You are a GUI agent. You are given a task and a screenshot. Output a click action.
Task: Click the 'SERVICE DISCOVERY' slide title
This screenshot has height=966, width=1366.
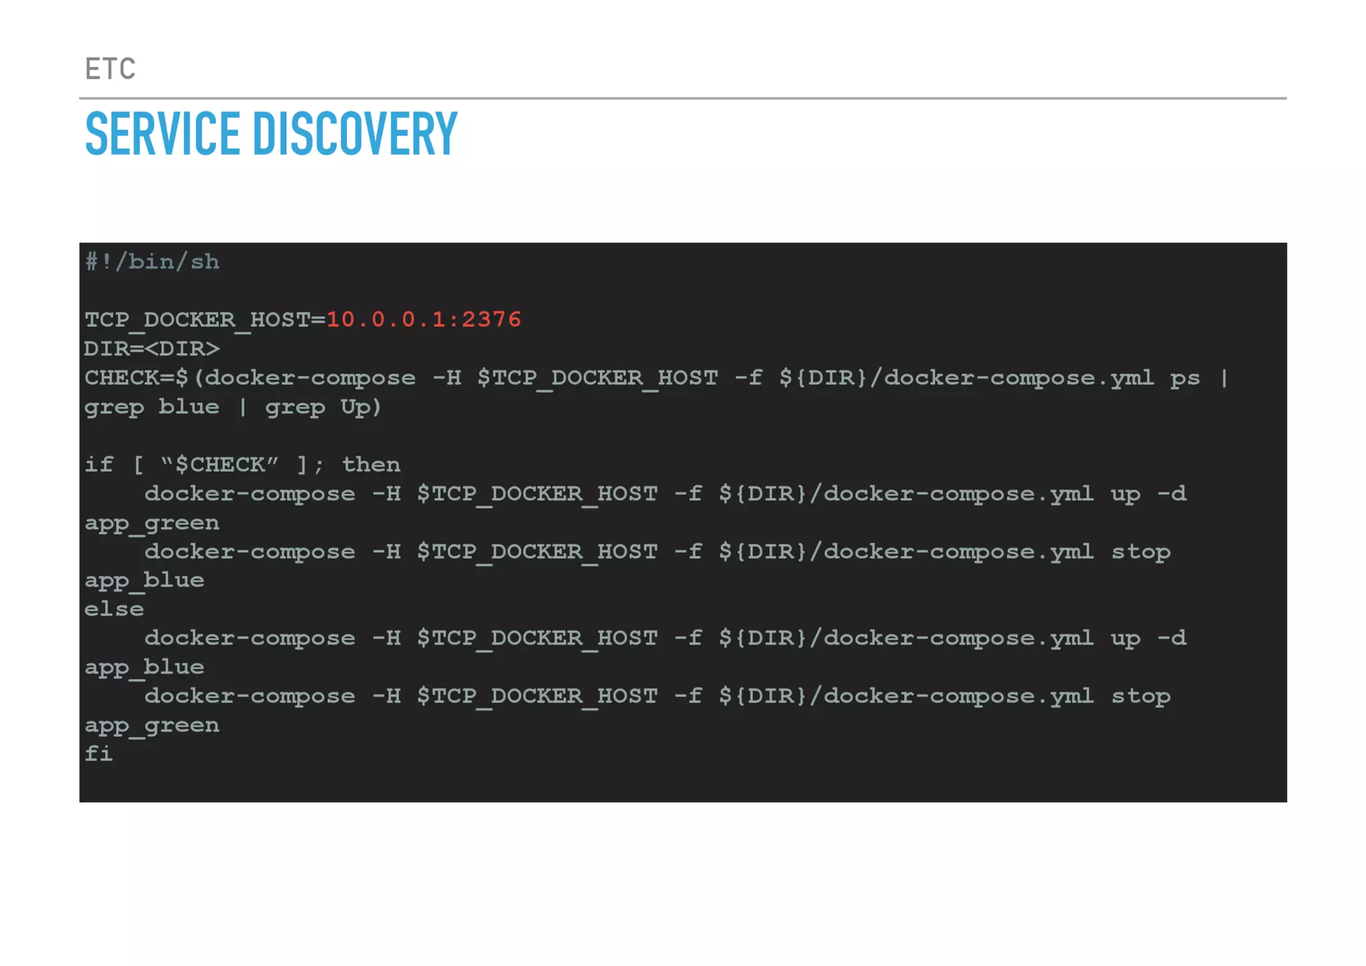(271, 134)
